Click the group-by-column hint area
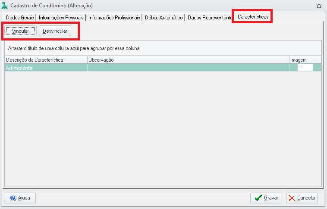The image size is (327, 209). point(163,48)
